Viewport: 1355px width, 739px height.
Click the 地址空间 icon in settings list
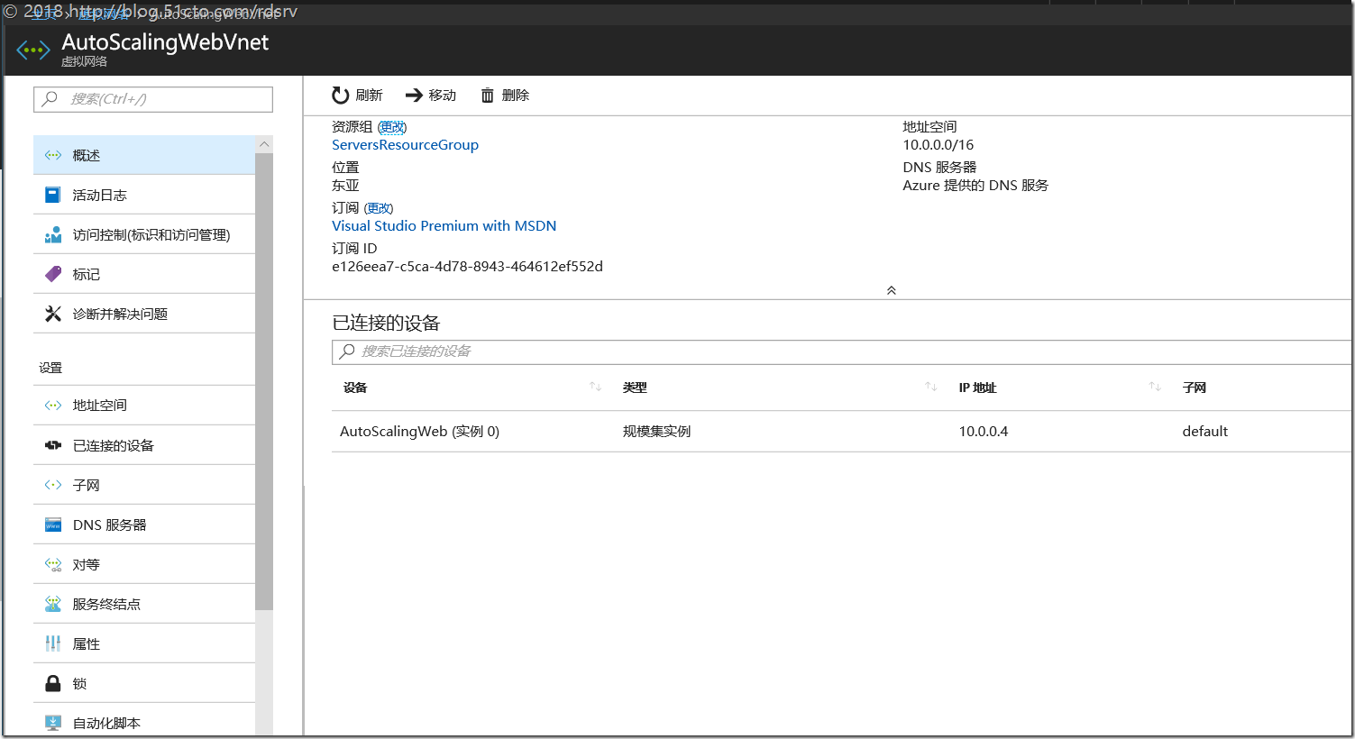pyautogui.click(x=53, y=406)
